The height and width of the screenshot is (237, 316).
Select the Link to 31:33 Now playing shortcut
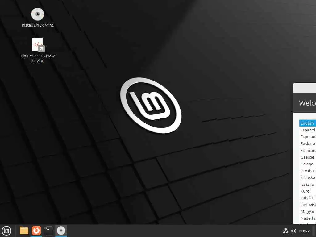click(x=38, y=50)
